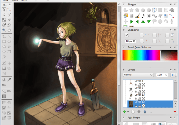Screen dimensions: 179x125
Task: Move layer up with blue arrow
Action: point(145,112)
